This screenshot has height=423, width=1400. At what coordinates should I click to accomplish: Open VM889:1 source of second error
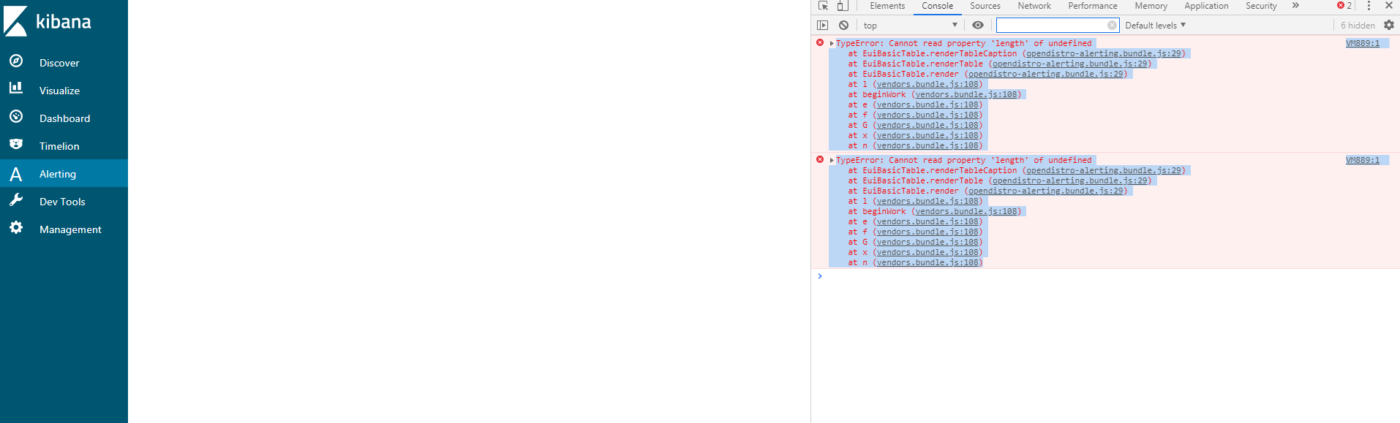coord(1362,160)
